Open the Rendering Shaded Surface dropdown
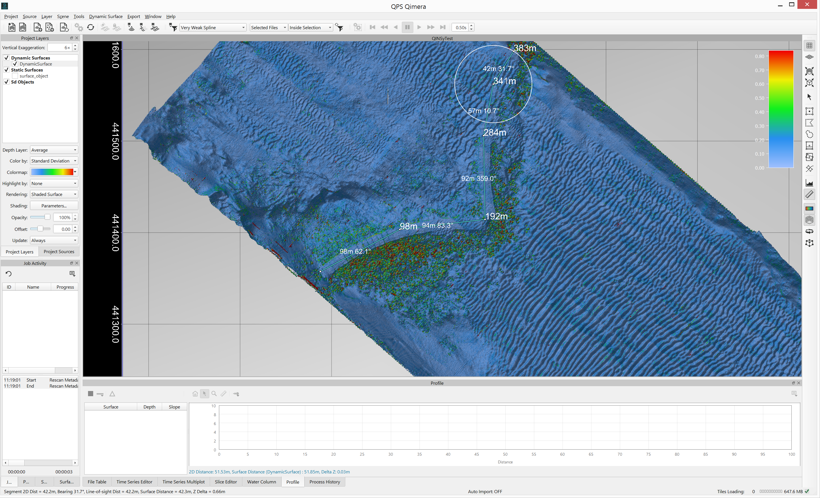Viewport: 820px width, 498px height. [x=54, y=194]
